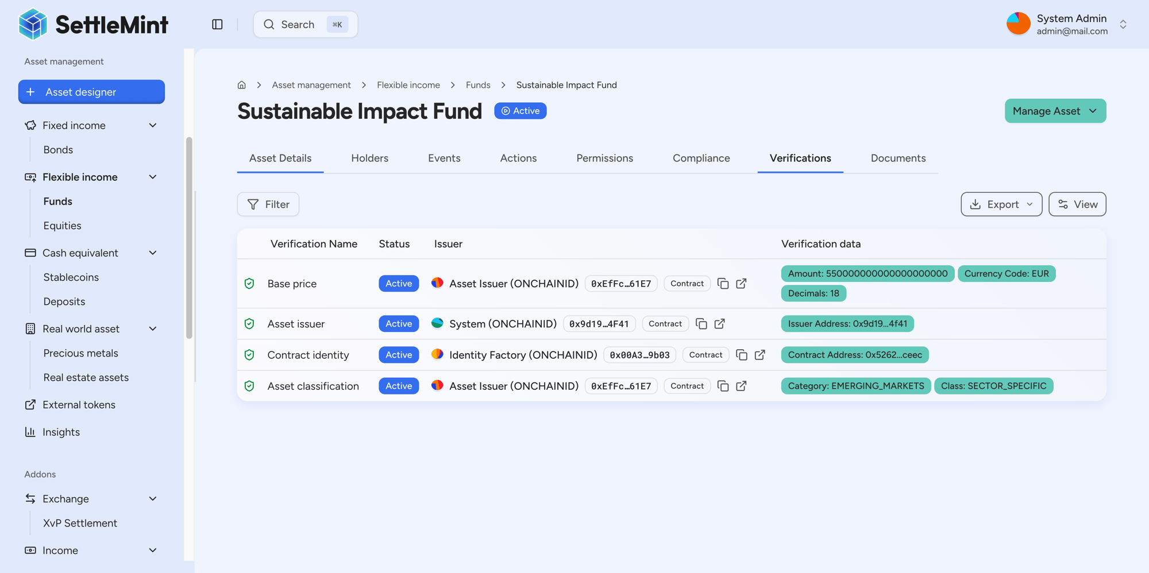Open the Export dropdown menu
Image resolution: width=1149 pixels, height=573 pixels.
click(x=1001, y=204)
